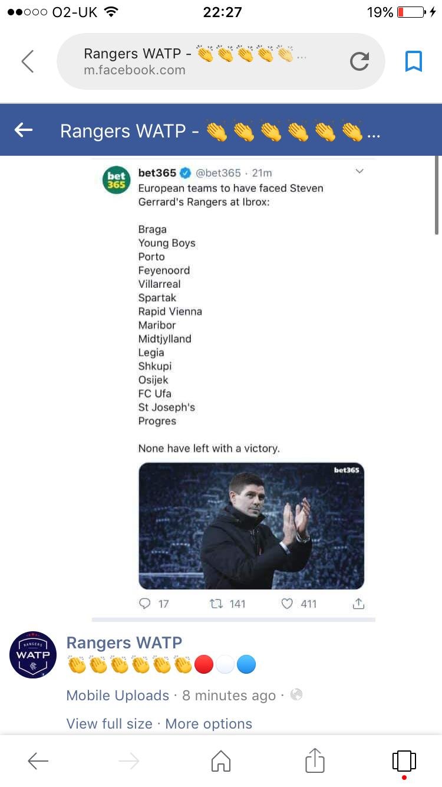
Task: Tap the tweet reply speech bubble icon
Action: (x=144, y=604)
